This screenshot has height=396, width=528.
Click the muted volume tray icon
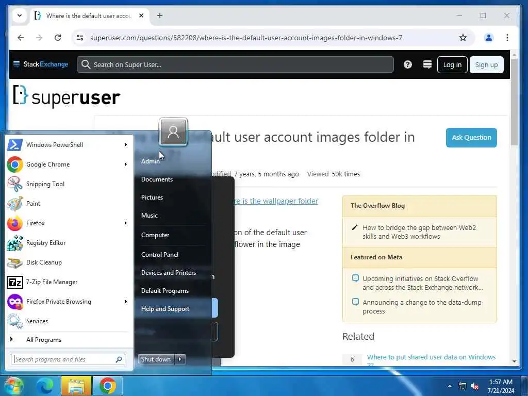[475, 386]
